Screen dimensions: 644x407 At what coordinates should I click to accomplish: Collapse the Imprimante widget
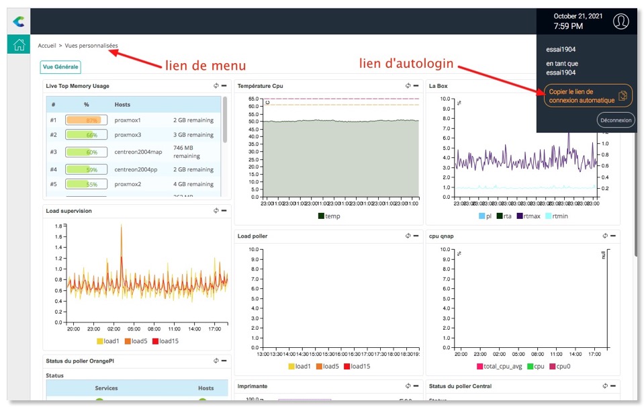[x=416, y=386]
